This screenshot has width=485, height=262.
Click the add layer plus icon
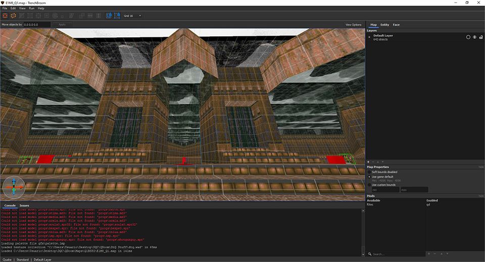click(x=368, y=162)
